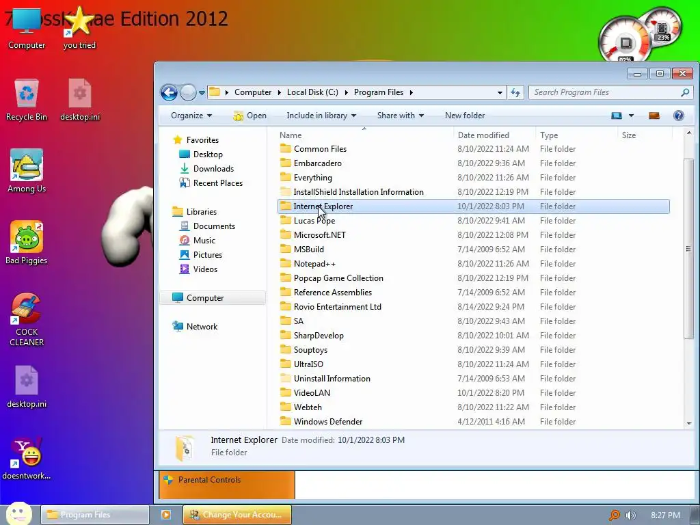Open COCK CLEANER desktop shortcut

27,320
